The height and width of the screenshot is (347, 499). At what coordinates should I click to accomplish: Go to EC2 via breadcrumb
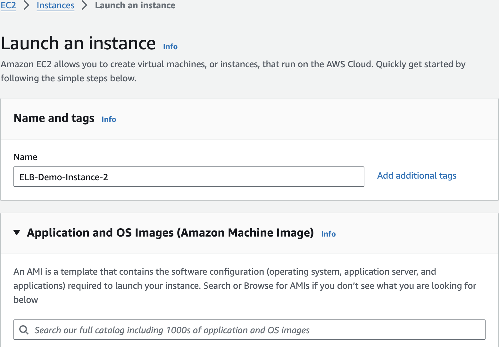[8, 5]
